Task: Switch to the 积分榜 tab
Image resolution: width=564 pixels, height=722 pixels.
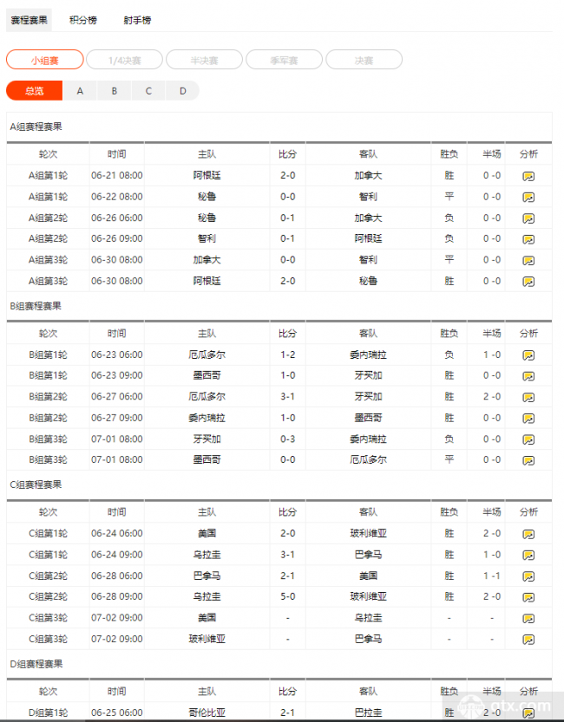Action: [83, 20]
